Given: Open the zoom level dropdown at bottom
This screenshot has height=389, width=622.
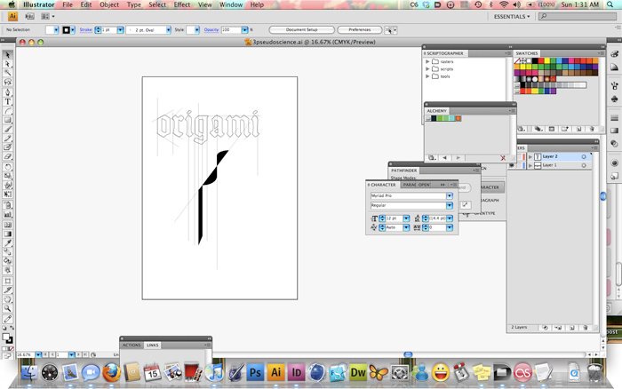Looking at the screenshot, I should pyautogui.click(x=38, y=354).
